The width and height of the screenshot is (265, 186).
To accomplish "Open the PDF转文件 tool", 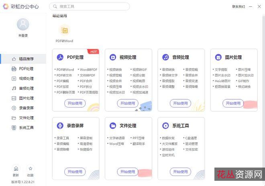I will point(64,75).
